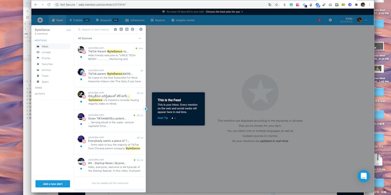
Task: Open the Publish tab
Action: click(79, 20)
